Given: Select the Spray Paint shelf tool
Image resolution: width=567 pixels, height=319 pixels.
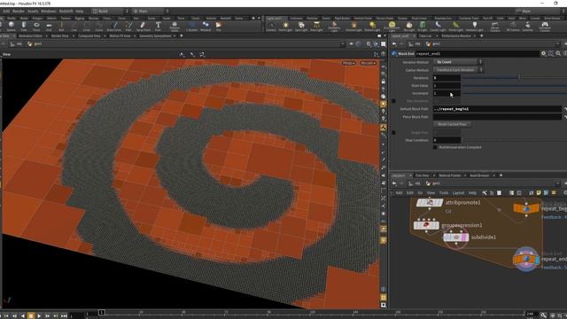Looking at the screenshot, I should pyautogui.click(x=143, y=26).
